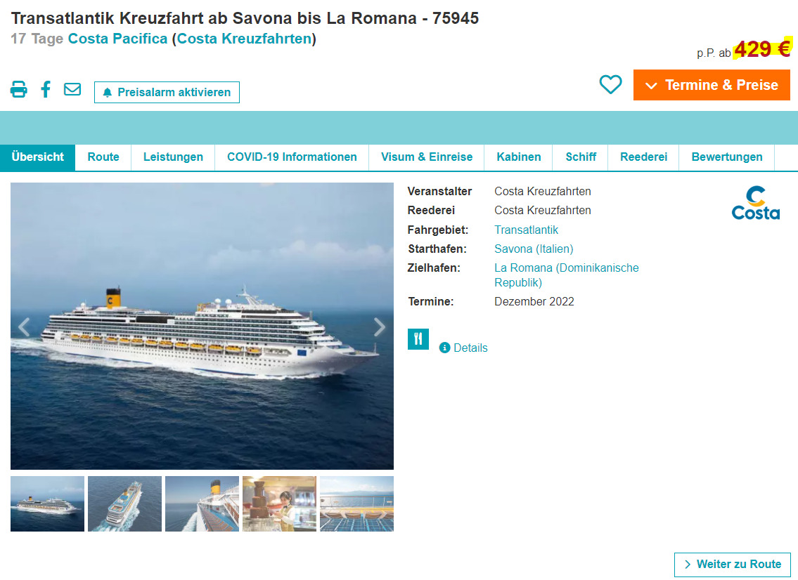Go to Weiter zu Route

pyautogui.click(x=733, y=565)
